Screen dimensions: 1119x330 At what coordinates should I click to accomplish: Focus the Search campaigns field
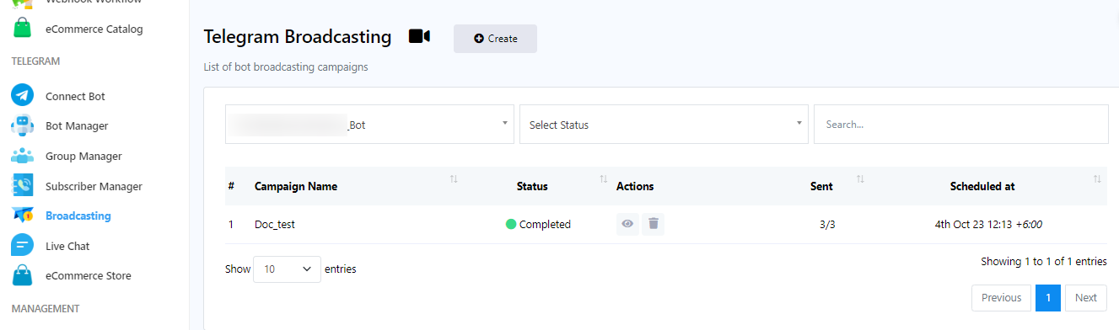[x=960, y=125]
